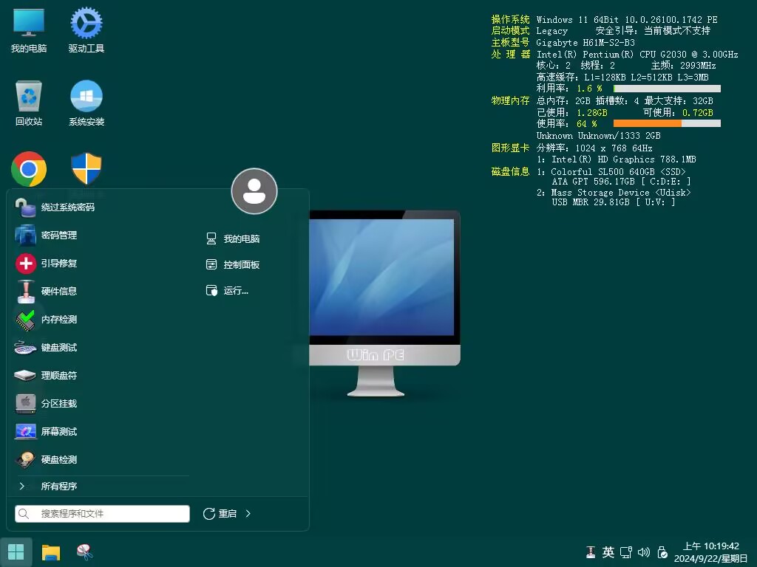757x567 pixels.
Task: Open the taskbar clock showing 10:19:42
Action: coord(710,546)
